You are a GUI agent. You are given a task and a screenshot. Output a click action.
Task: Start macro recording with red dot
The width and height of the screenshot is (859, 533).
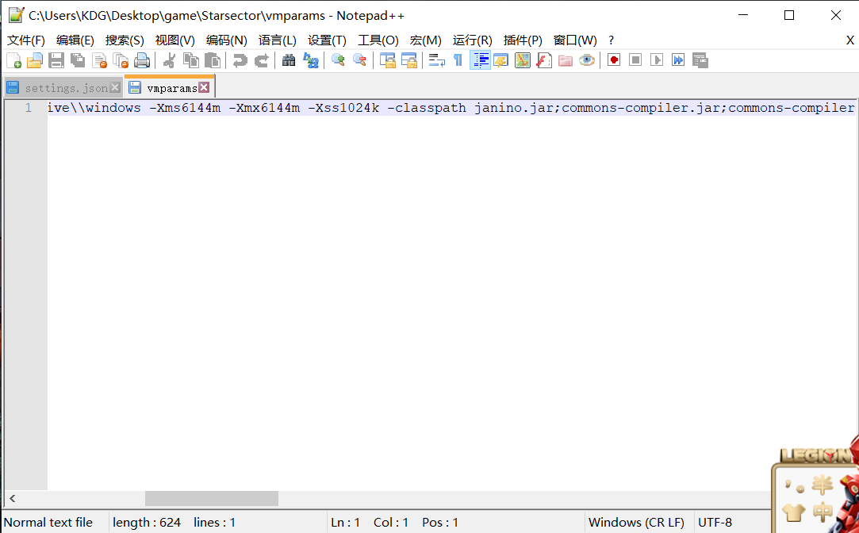pyautogui.click(x=614, y=60)
